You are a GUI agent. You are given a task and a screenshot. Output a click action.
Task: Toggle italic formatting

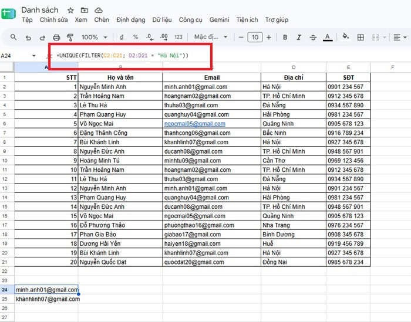tap(299, 37)
